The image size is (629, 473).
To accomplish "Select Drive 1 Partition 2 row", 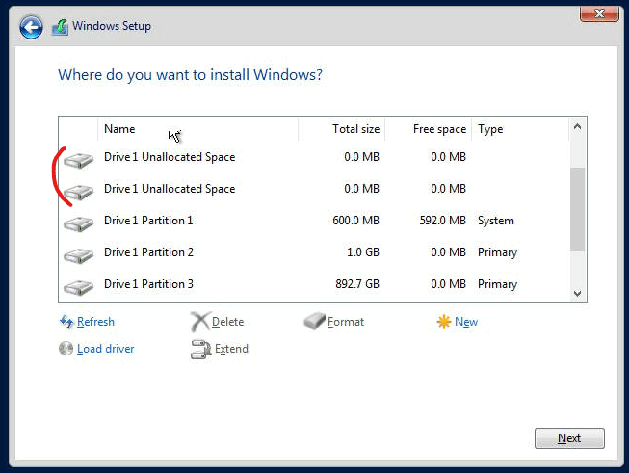I will pyautogui.click(x=314, y=252).
